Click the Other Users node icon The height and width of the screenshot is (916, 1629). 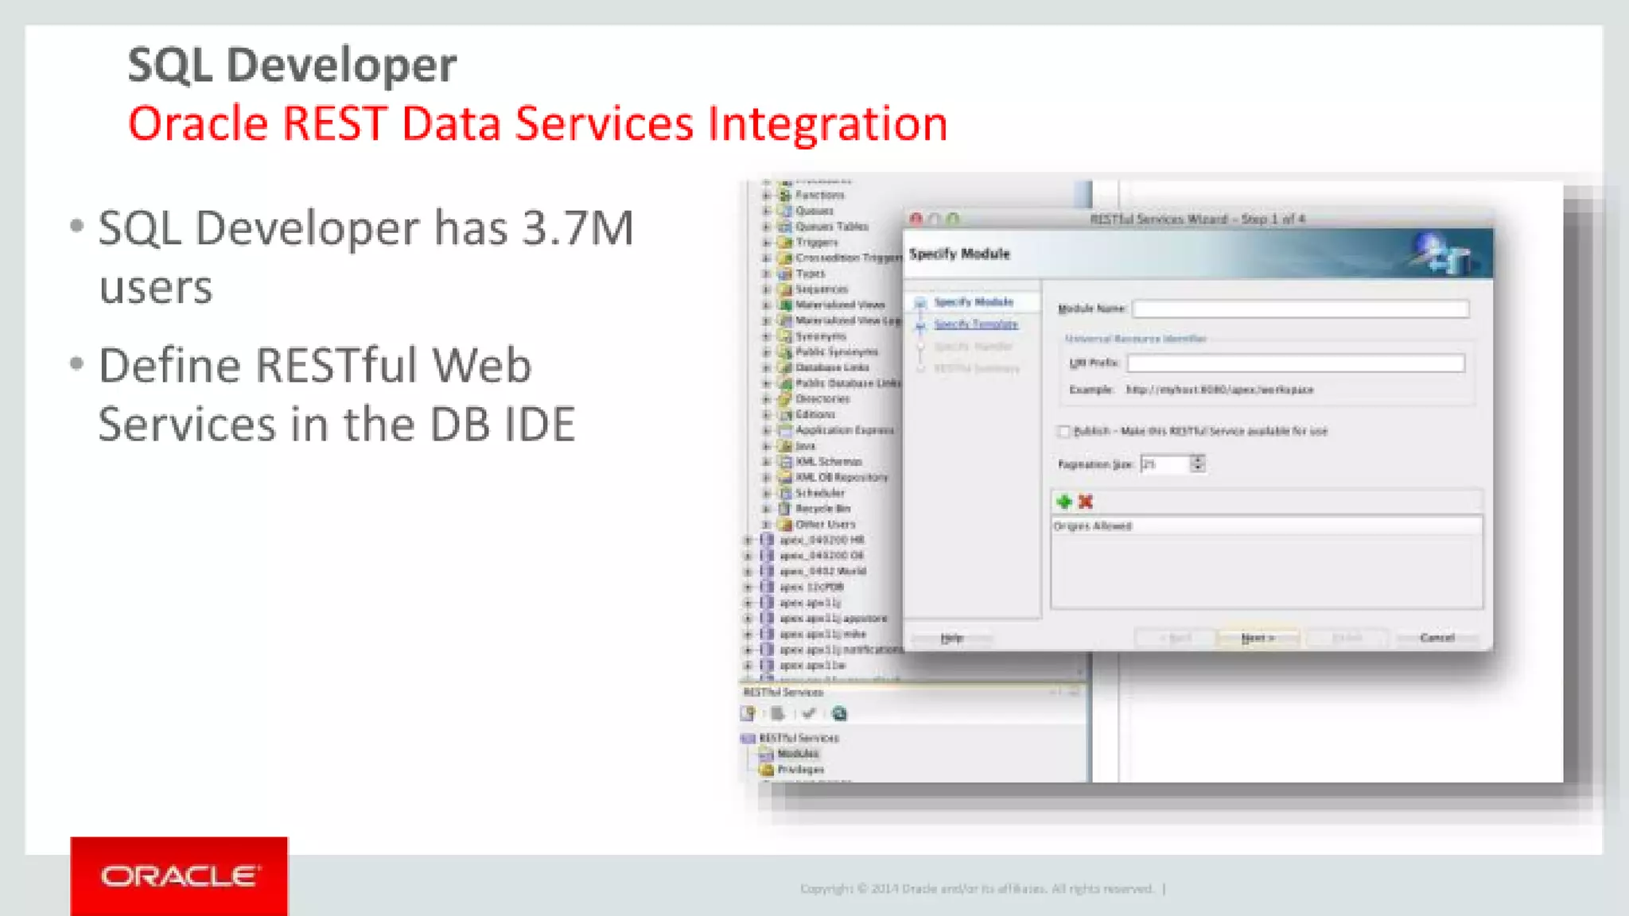tap(784, 525)
